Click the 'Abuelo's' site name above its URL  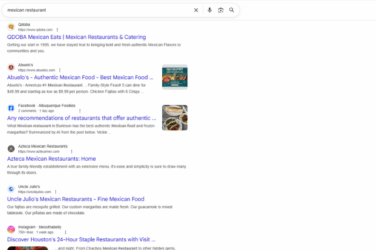pos(26,65)
